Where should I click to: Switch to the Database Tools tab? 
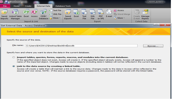(x=63, y=6)
